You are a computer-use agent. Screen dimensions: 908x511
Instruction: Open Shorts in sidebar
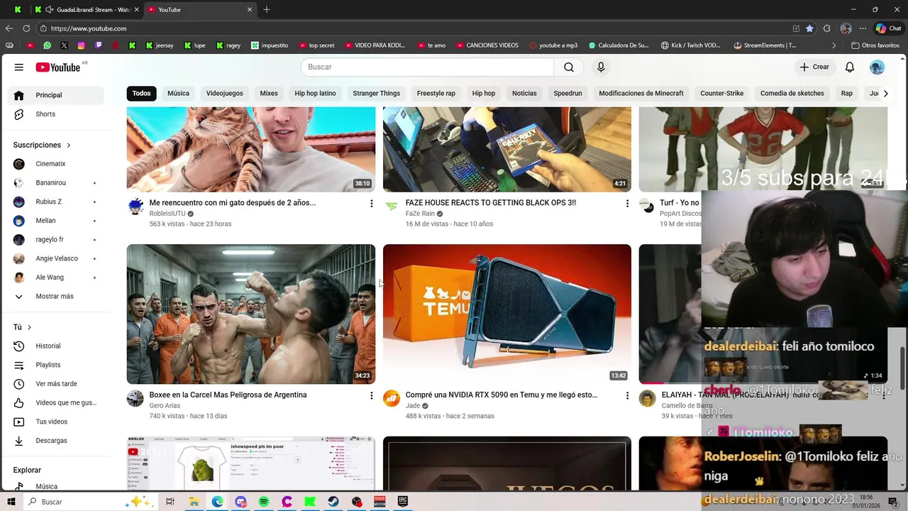[x=57, y=114]
